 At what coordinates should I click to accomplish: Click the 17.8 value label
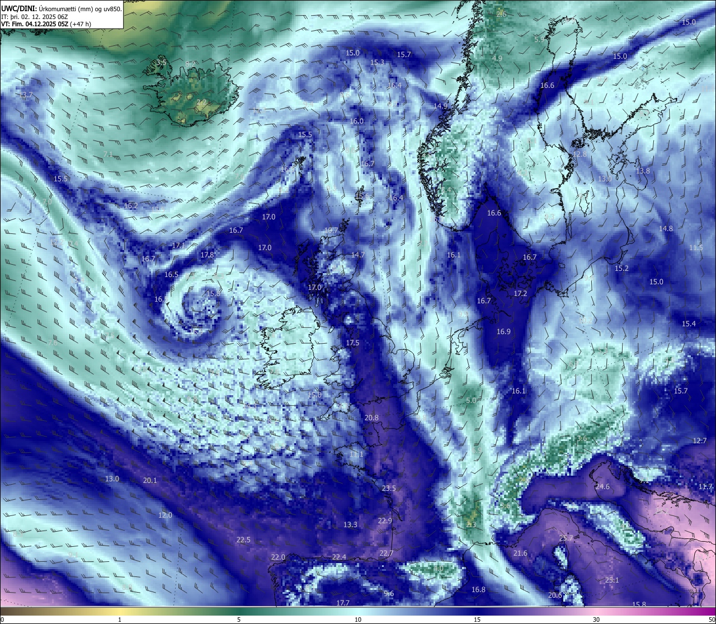click(x=207, y=255)
